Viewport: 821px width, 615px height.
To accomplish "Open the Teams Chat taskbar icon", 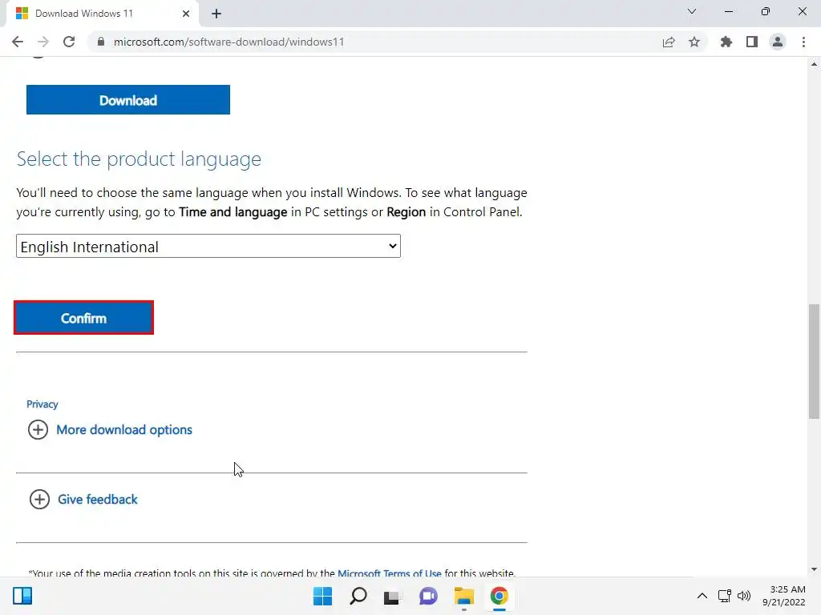I will pyautogui.click(x=428, y=596).
